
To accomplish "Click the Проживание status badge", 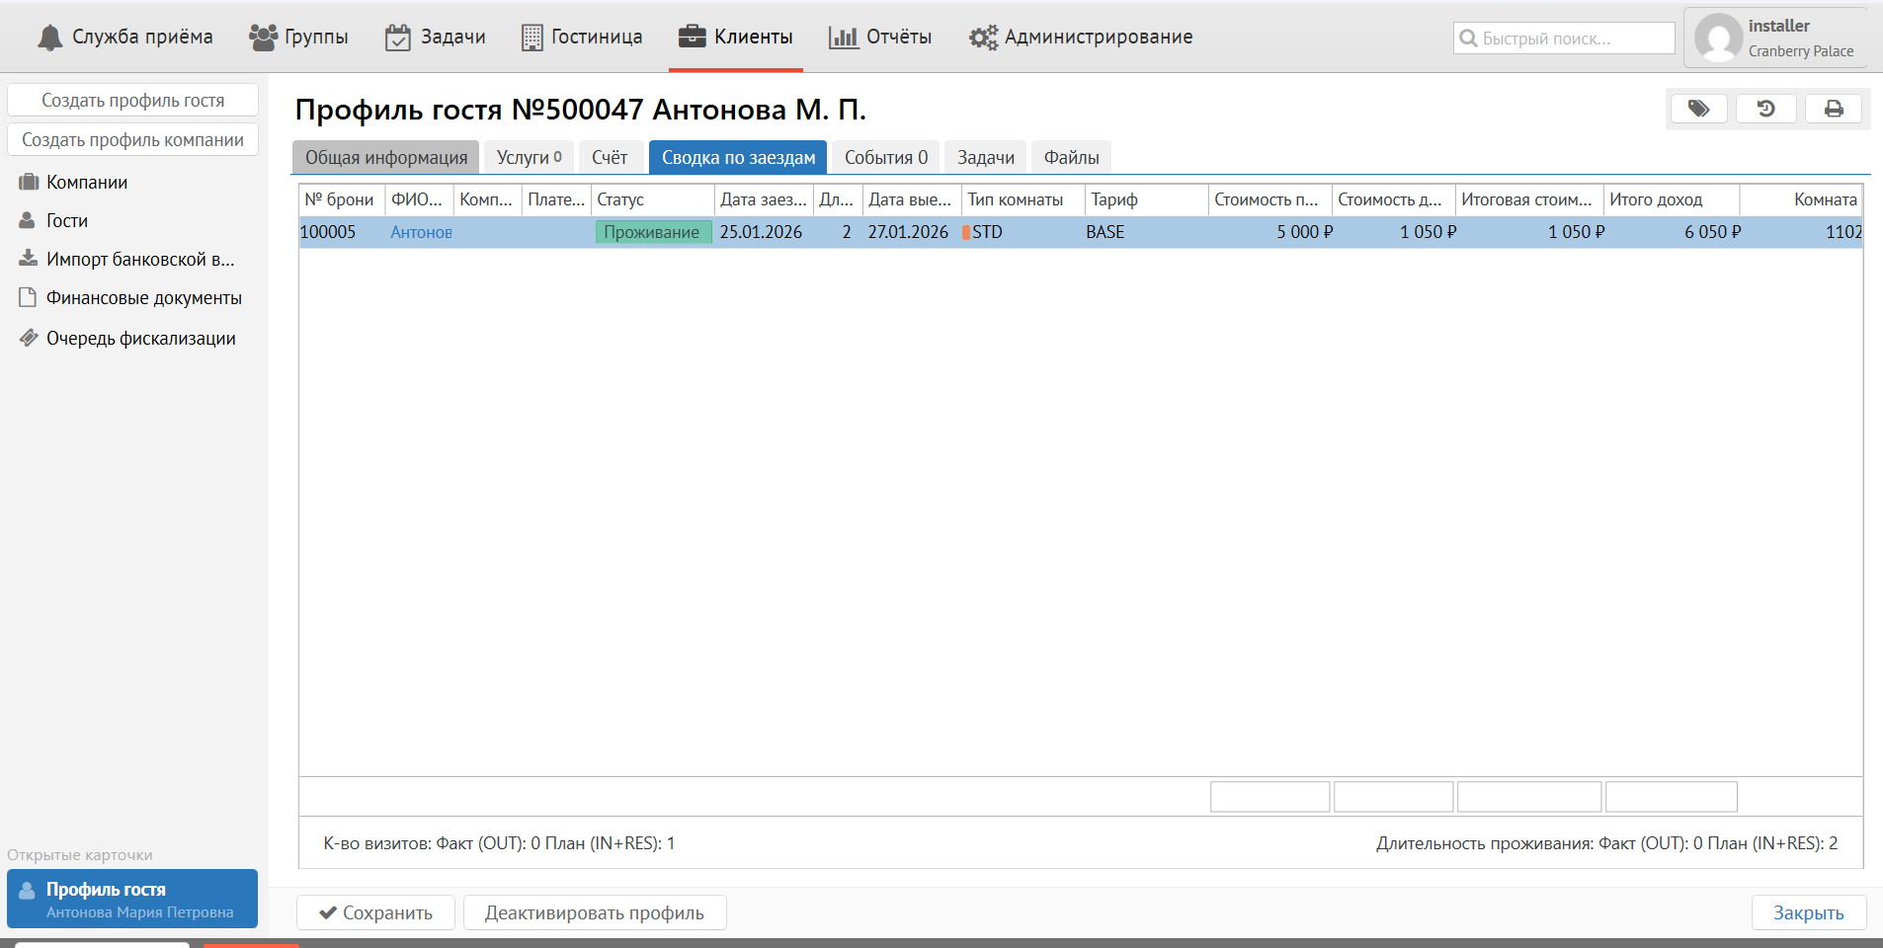I will click(652, 232).
